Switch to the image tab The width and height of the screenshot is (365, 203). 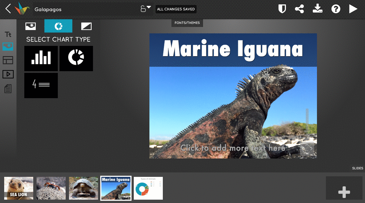[30, 26]
